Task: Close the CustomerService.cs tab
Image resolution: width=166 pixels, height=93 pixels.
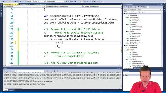Action: (x=18, y=4)
